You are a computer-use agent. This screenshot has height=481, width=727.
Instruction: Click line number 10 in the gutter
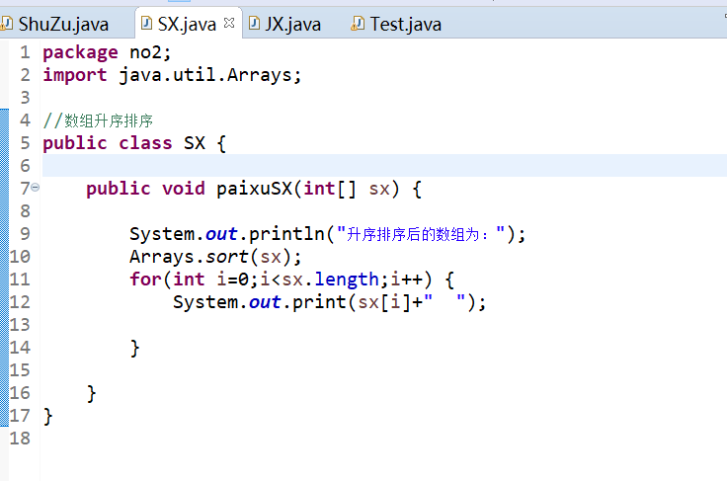pyautogui.click(x=20, y=257)
